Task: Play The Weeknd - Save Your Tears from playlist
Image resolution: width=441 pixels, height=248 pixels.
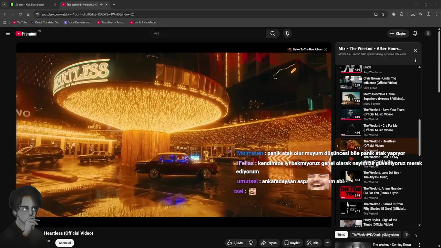Action: (377, 114)
